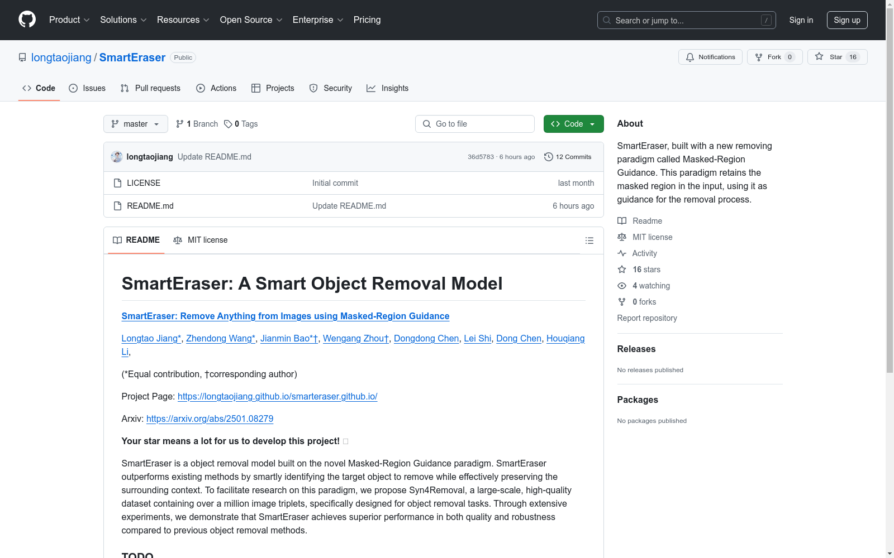
Task: Click the GitHub logo icon
Action: point(27,20)
